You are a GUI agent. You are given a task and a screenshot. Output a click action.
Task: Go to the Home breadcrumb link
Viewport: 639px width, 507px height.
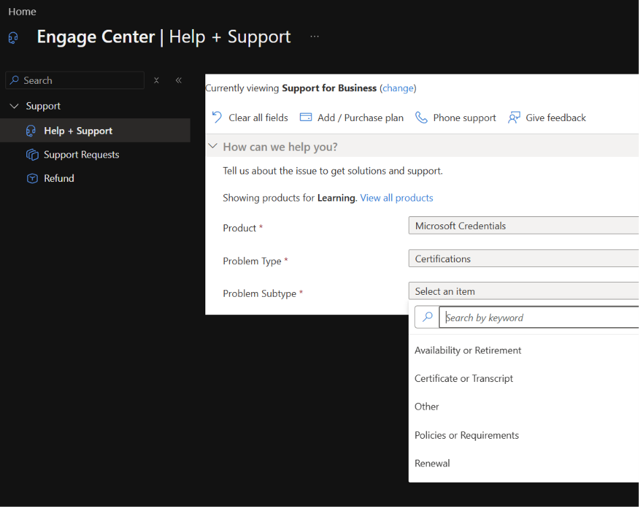[22, 11]
